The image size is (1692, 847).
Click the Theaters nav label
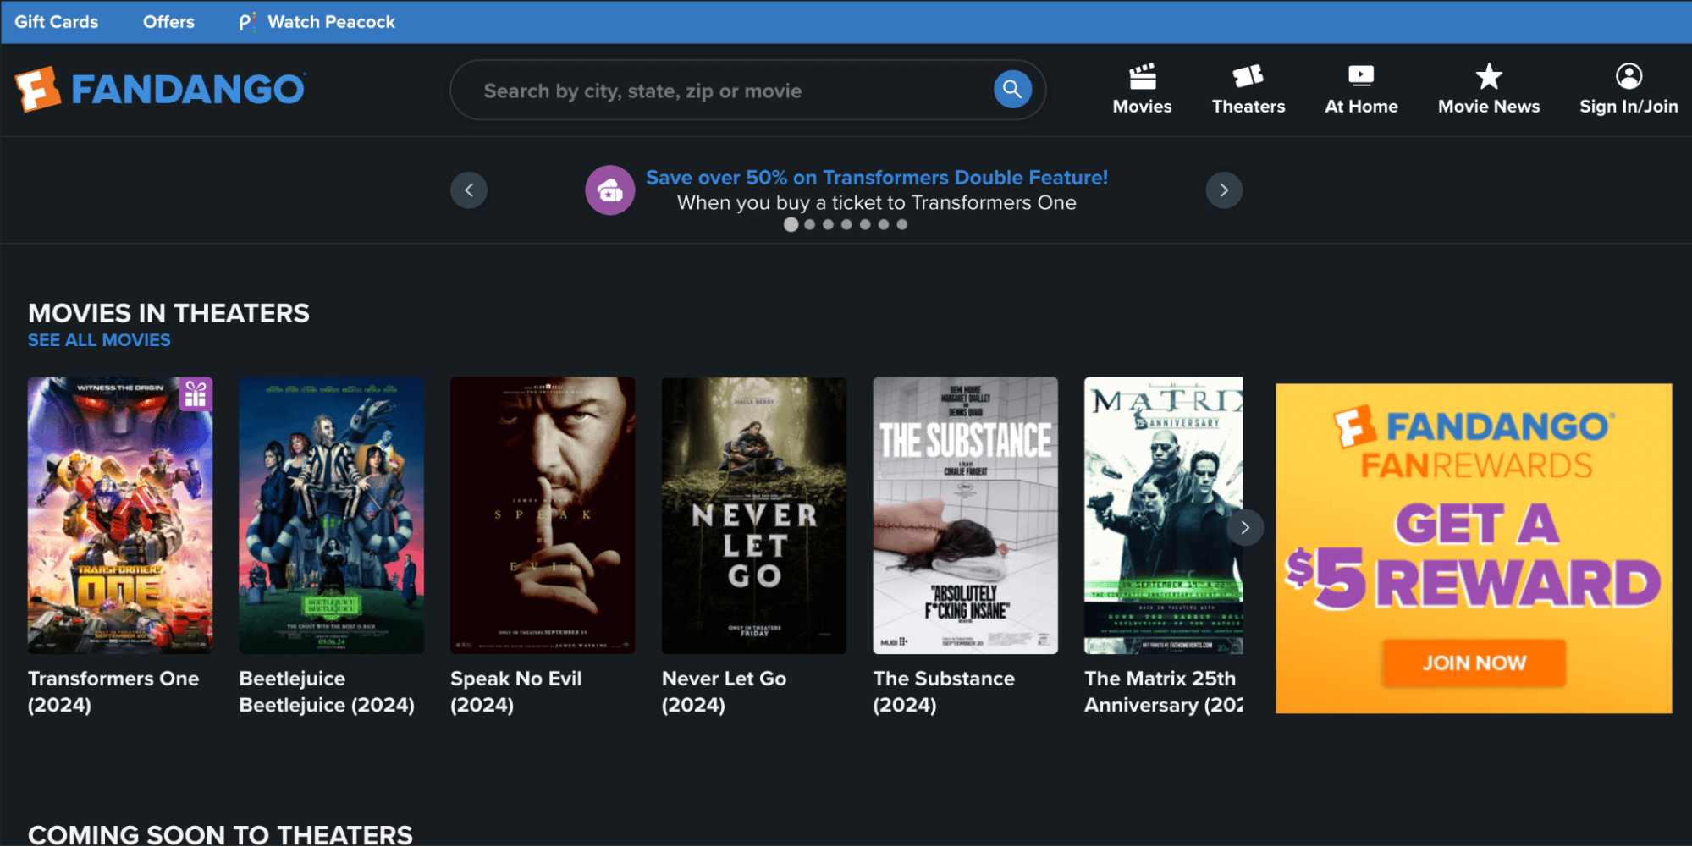coord(1248,107)
